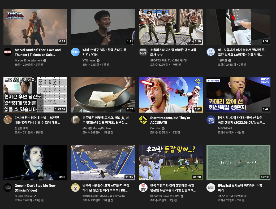Play the Amazon dance video thumbnail
Image resolution: width=276 pixels, height=209 pixels.
(171, 27)
